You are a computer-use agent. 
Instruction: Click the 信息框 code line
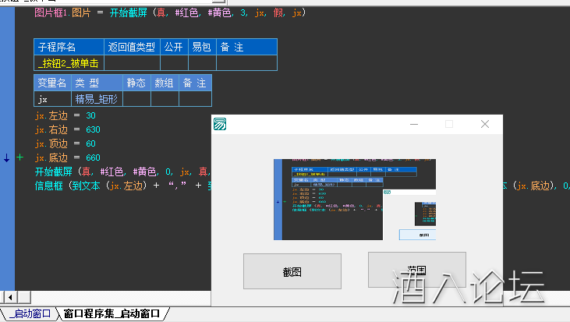tap(117, 186)
